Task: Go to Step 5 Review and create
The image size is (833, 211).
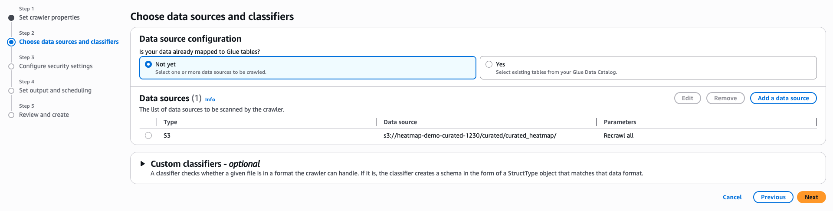Action: 44,115
